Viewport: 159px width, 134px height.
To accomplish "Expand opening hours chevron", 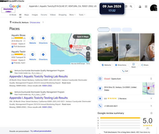I will click(151, 79).
